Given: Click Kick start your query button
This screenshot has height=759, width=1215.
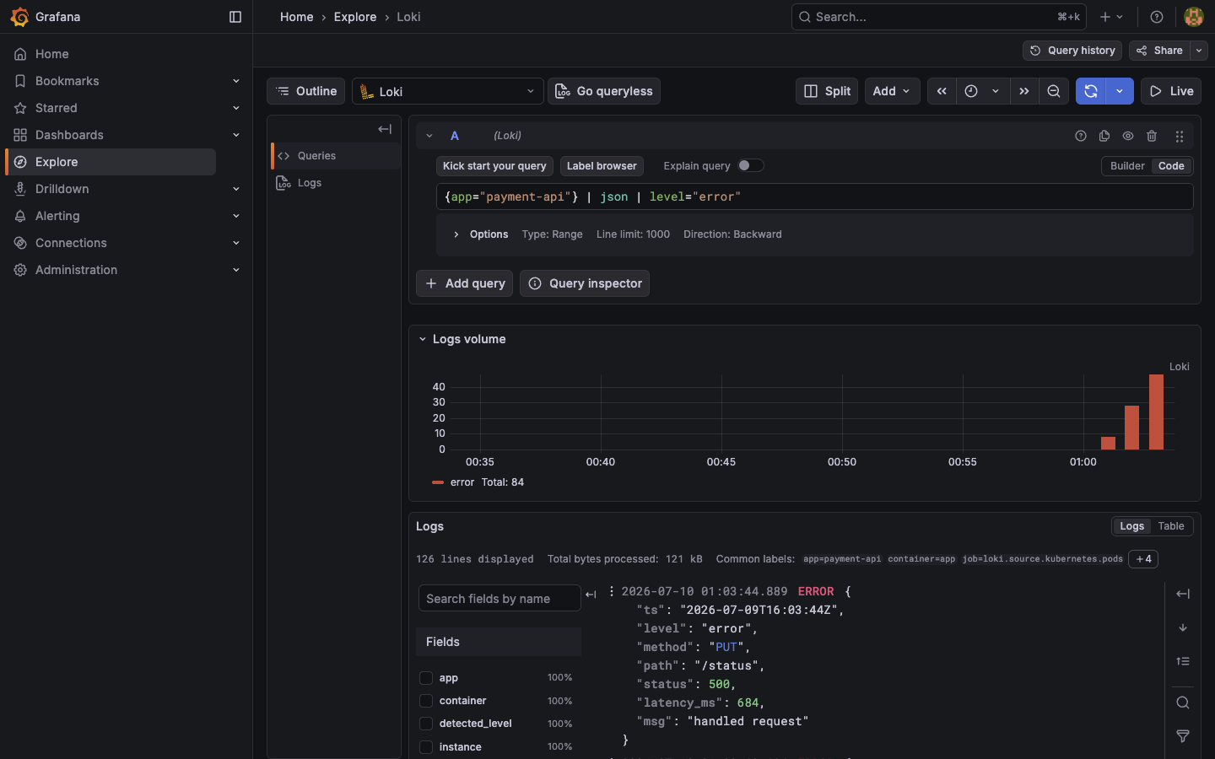Looking at the screenshot, I should [x=494, y=166].
